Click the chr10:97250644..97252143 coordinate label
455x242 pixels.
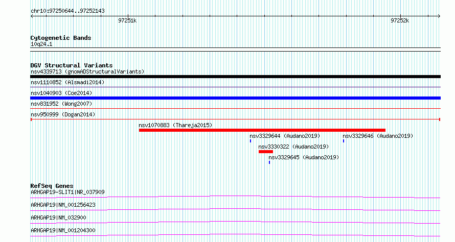[67, 11]
